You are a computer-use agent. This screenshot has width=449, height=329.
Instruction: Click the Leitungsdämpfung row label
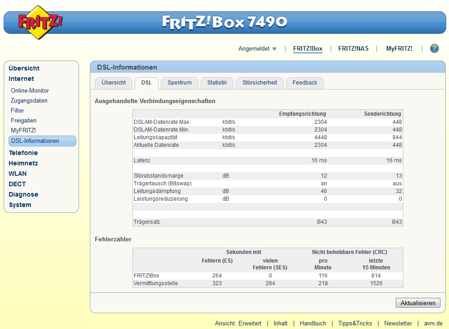pos(157,191)
